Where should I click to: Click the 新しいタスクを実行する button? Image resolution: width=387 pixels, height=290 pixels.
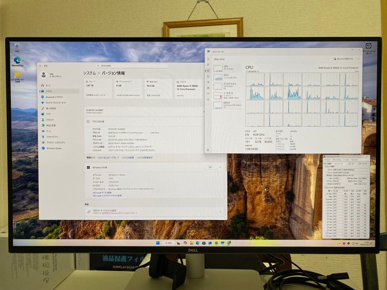[x=343, y=59]
